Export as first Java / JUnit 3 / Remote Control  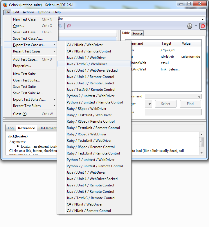[94, 83]
